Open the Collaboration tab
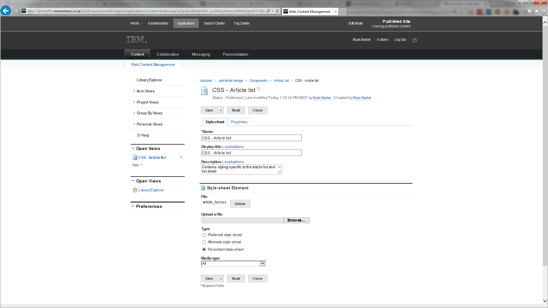Image resolution: width=548 pixels, height=308 pixels. click(x=168, y=54)
